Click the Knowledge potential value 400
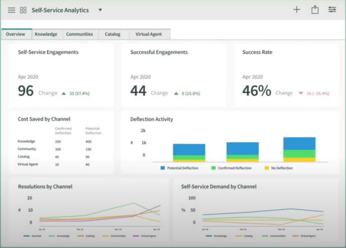The width and height of the screenshot is (346, 248). tap(88, 142)
